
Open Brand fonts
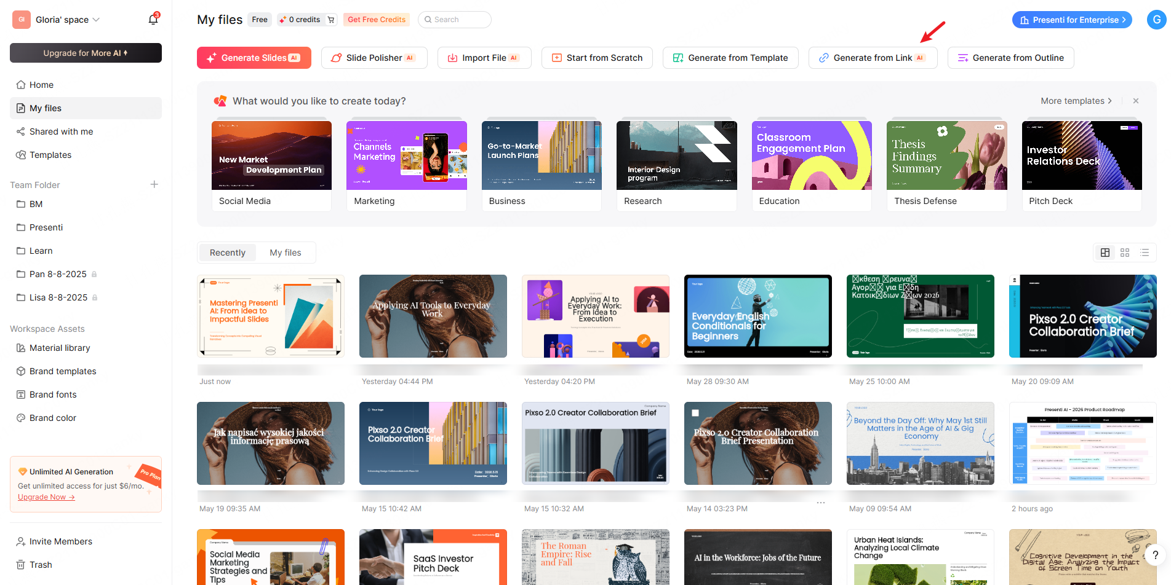86,395
